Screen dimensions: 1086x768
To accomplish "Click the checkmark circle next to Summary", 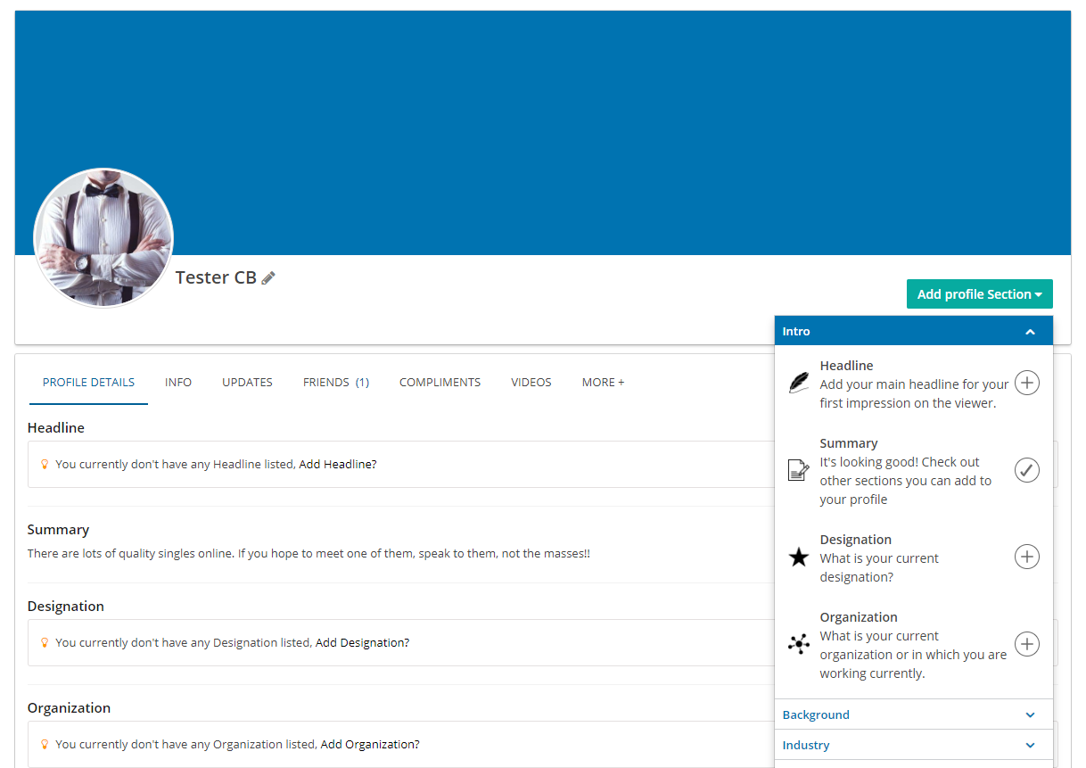I will pos(1027,470).
